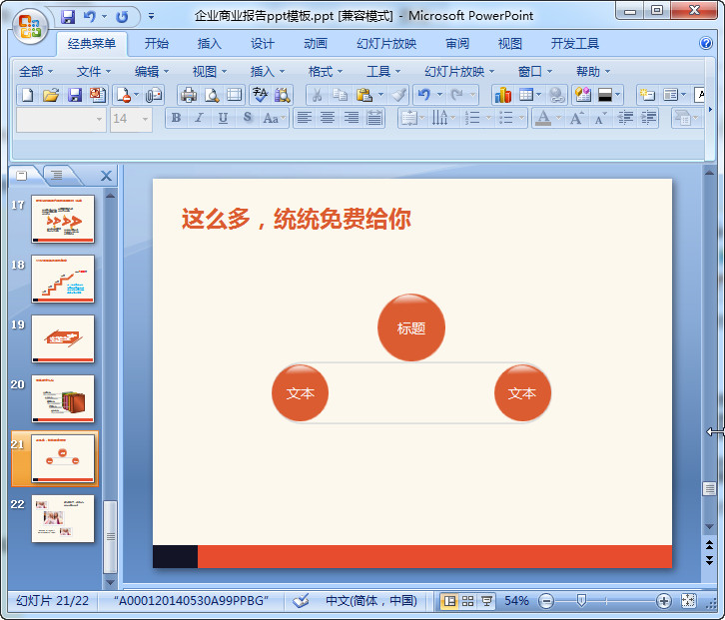Click spell check status icon in status bar
This screenshot has height=620, width=725.
(301, 601)
